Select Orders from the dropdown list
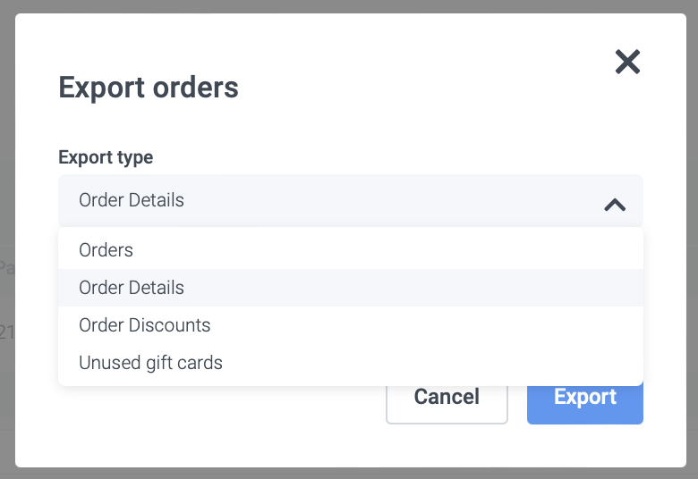Image resolution: width=698 pixels, height=479 pixels. (x=106, y=250)
